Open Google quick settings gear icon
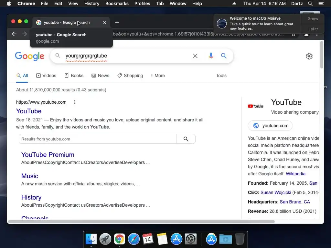Image resolution: width=331 pixels, height=248 pixels. click(309, 56)
